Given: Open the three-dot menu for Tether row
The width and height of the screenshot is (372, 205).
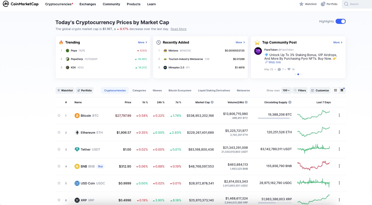Looking at the screenshot, I should [x=339, y=149].
